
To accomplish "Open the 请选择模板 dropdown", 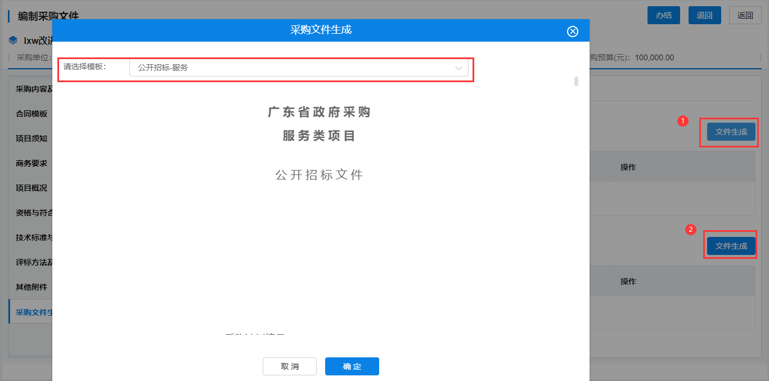I will click(x=299, y=68).
